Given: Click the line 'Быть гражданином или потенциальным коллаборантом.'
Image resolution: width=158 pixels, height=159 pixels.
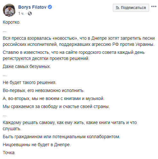Looking at the screenshot, I should (62, 137).
